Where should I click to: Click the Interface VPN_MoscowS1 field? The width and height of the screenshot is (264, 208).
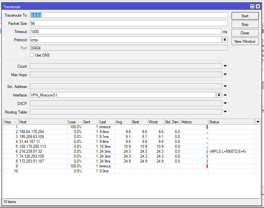tap(123, 95)
